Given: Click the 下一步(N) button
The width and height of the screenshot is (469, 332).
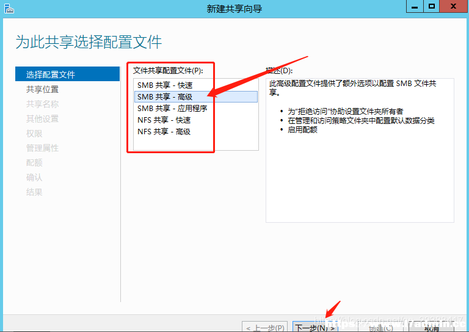Looking at the screenshot, I should [x=315, y=327].
